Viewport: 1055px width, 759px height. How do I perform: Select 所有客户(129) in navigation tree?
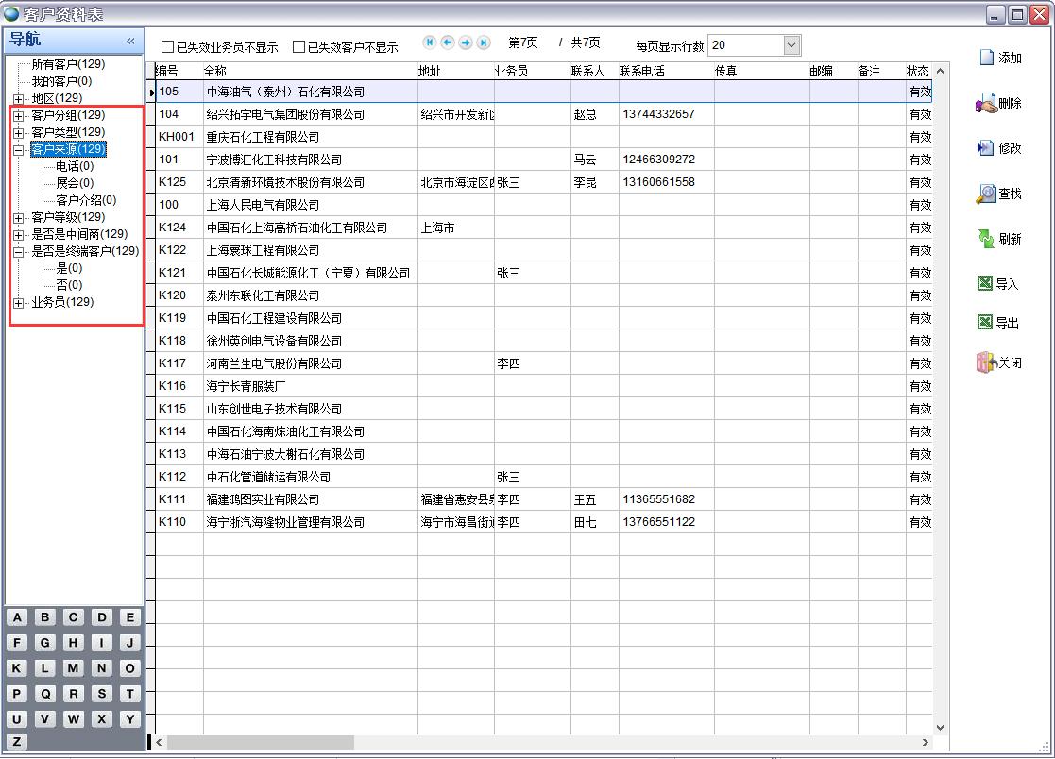[x=68, y=64]
